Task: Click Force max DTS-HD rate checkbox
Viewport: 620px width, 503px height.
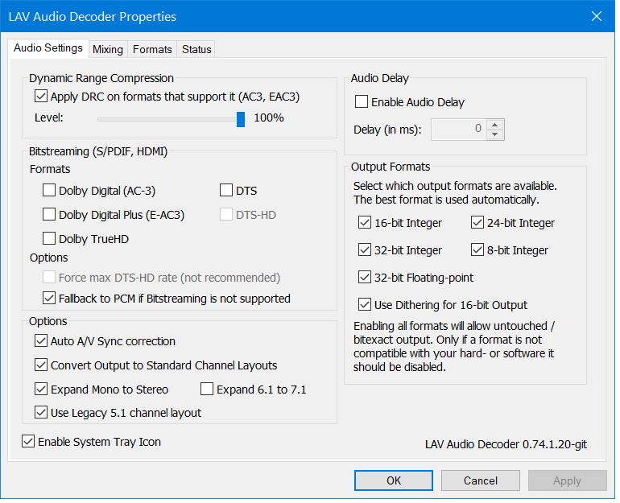Action: click(49, 277)
